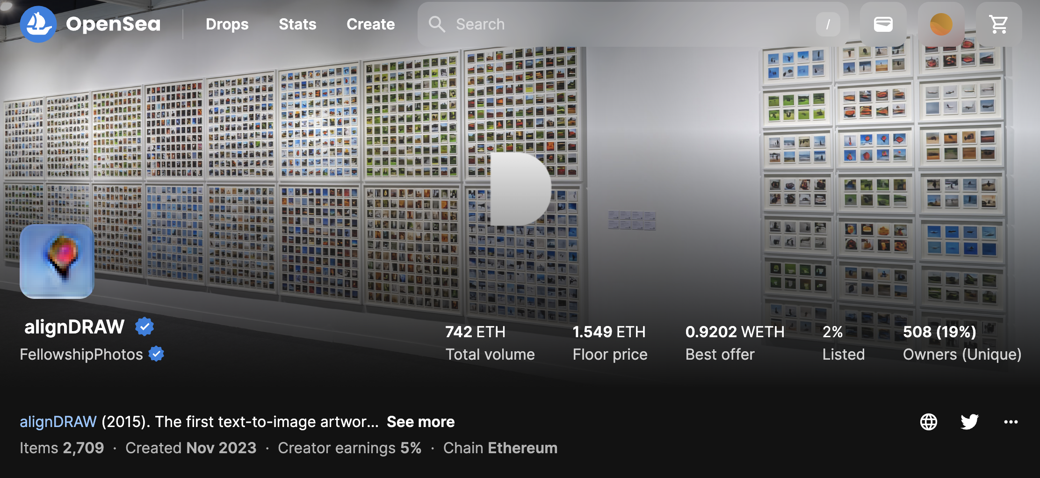The height and width of the screenshot is (478, 1040).
Task: Go to the Create page
Action: (370, 24)
